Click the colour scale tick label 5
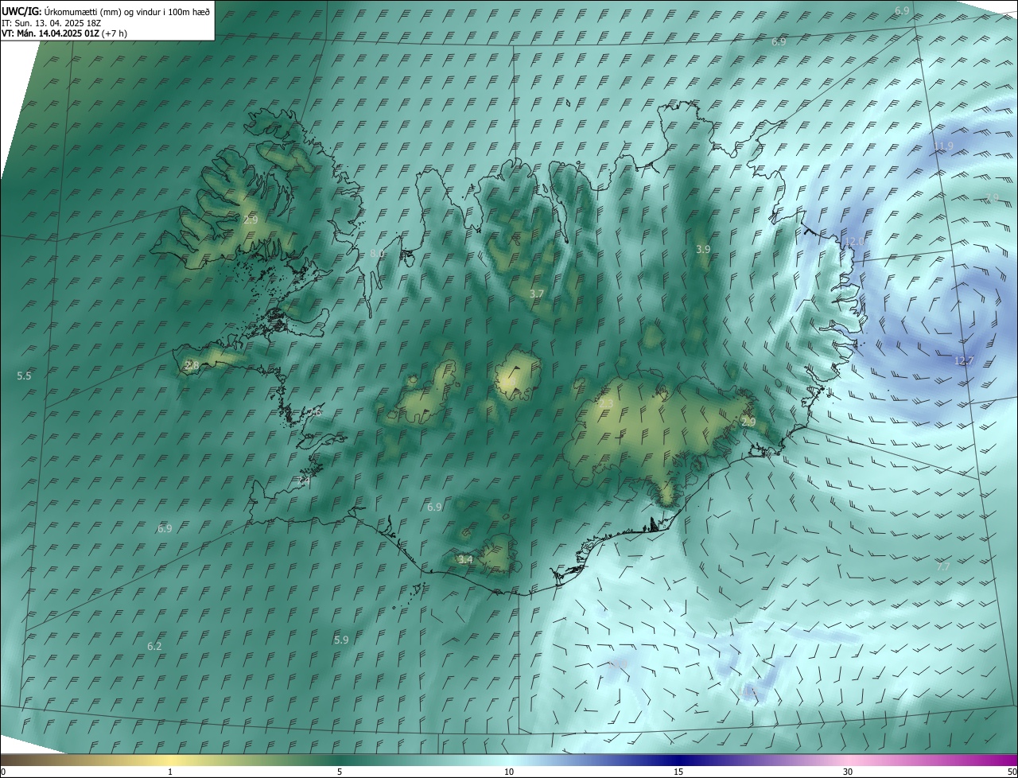 (x=340, y=772)
